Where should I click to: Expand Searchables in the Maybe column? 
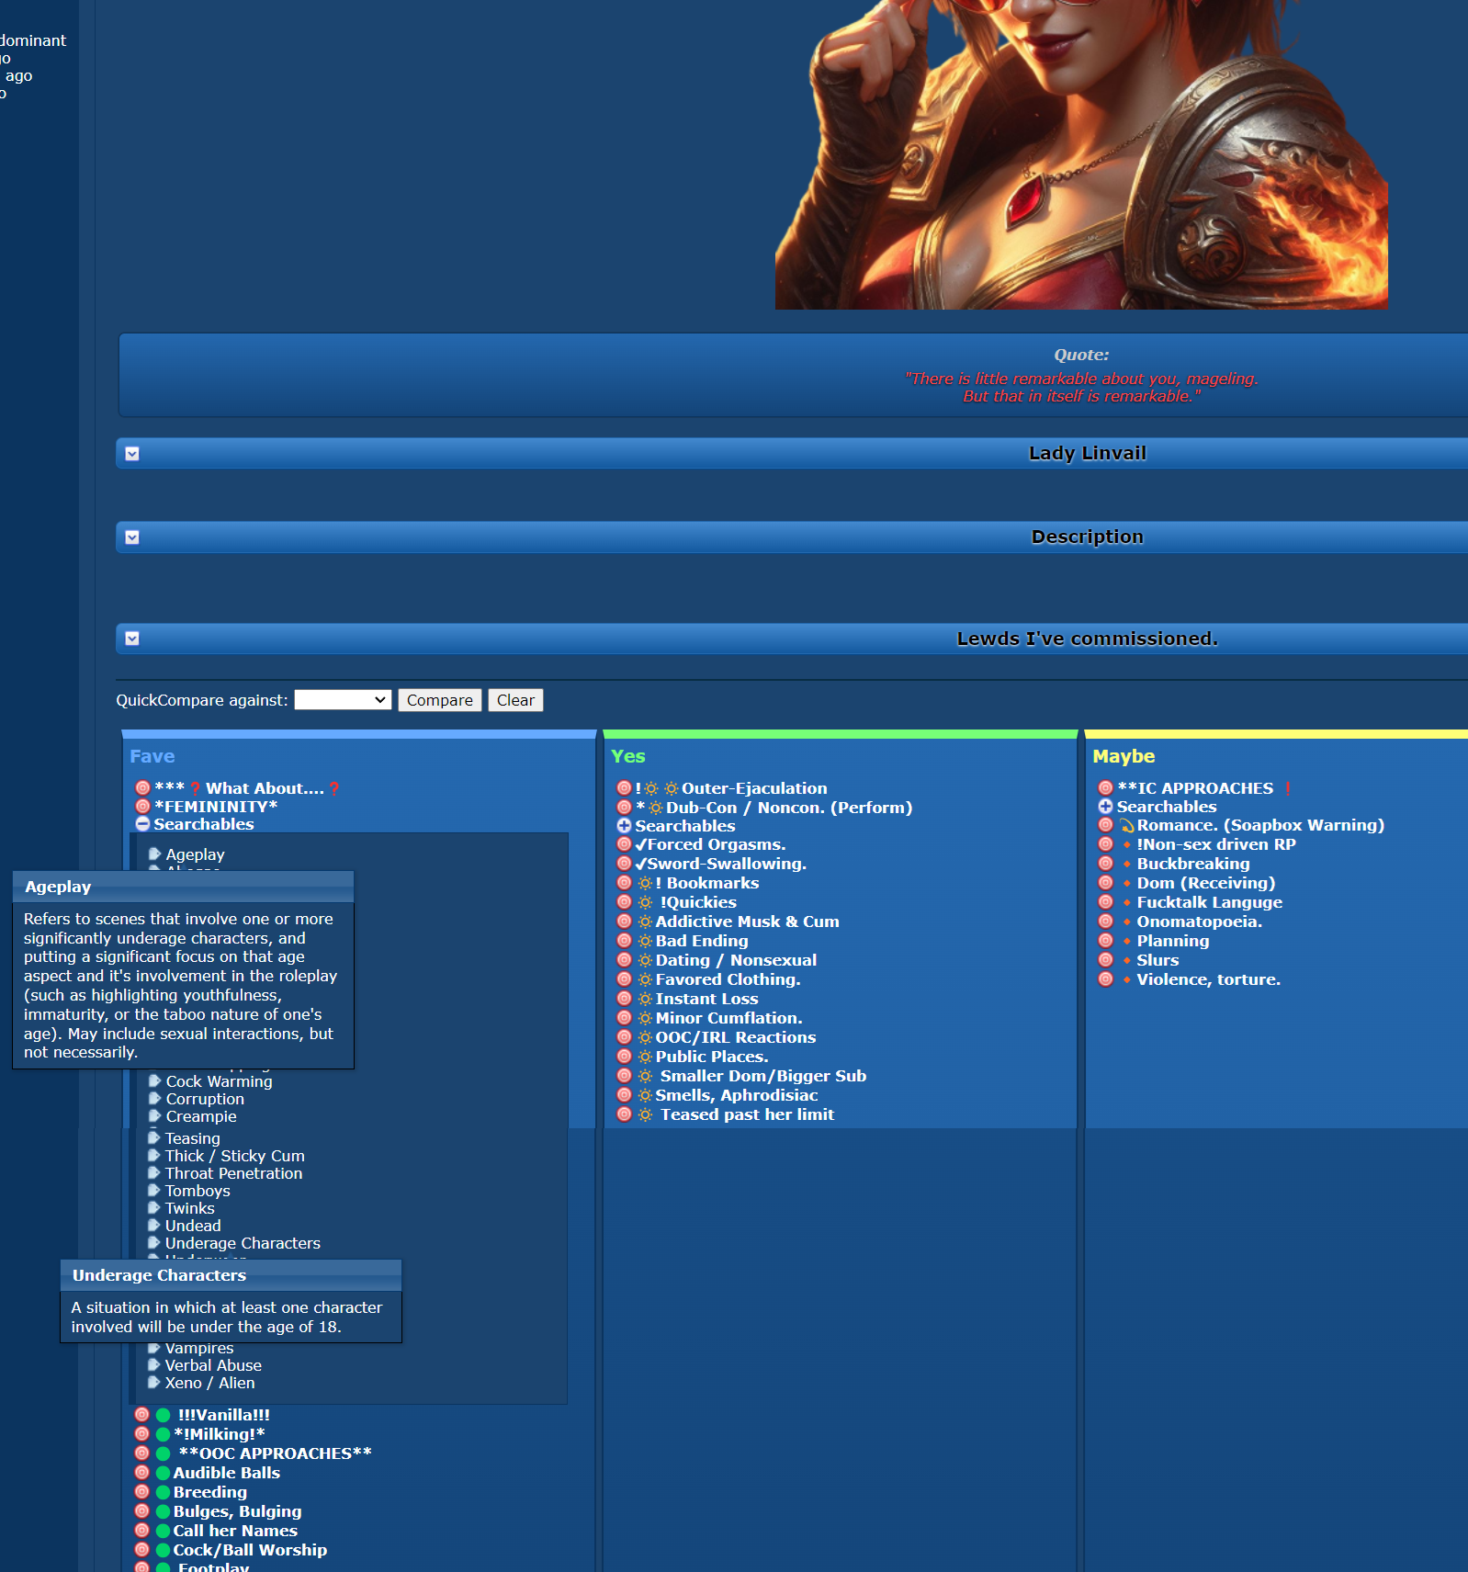point(1105,807)
